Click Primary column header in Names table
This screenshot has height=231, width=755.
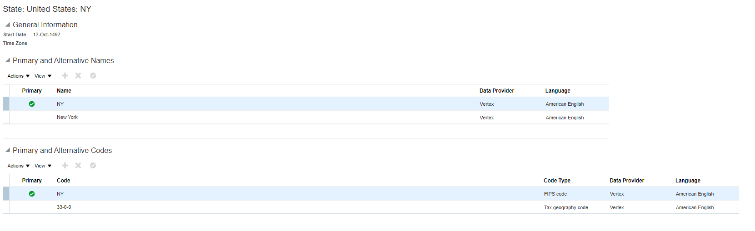(x=32, y=91)
